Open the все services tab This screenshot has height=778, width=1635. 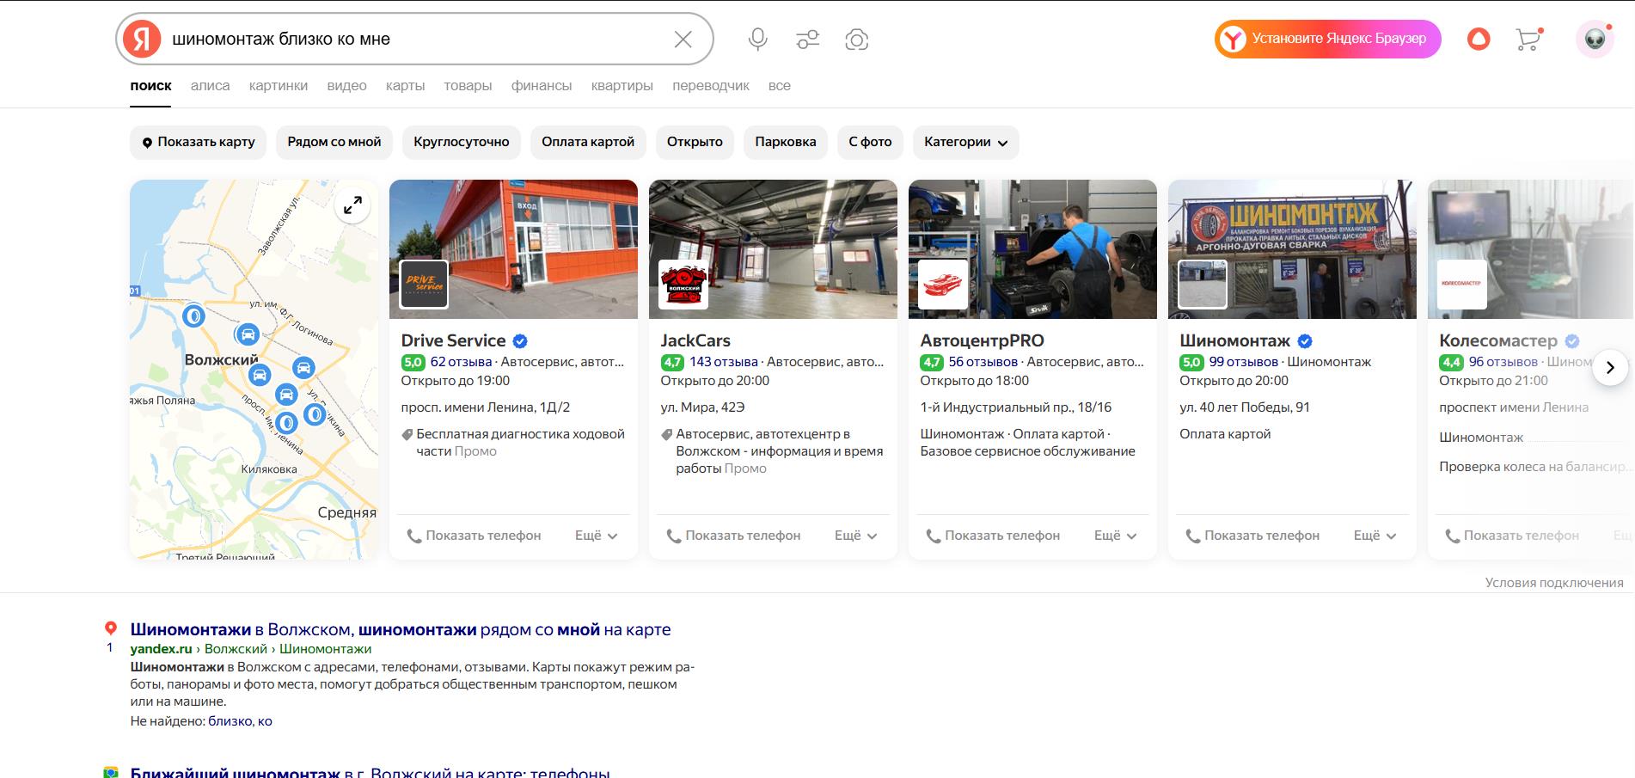coord(780,86)
